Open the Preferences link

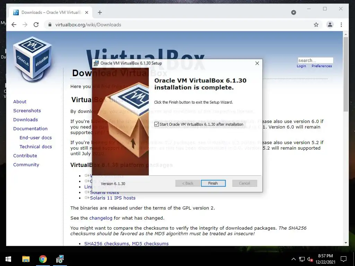point(321,66)
